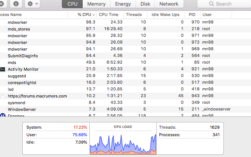Switch to the Memory tab
251x157 pixels.
click(x=96, y=4)
